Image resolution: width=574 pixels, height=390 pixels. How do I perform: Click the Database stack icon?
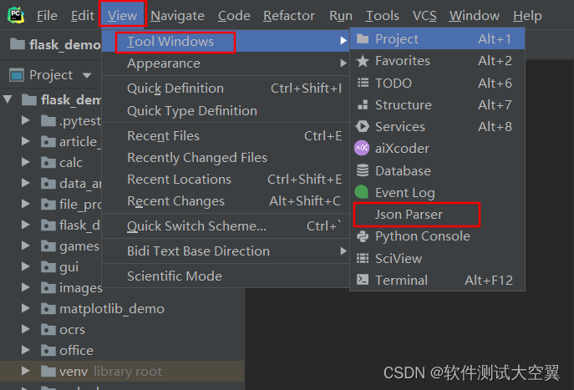click(x=362, y=171)
